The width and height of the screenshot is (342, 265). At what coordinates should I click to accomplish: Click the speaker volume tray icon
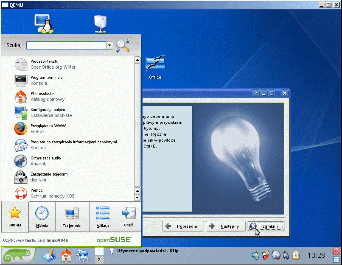pos(255,255)
